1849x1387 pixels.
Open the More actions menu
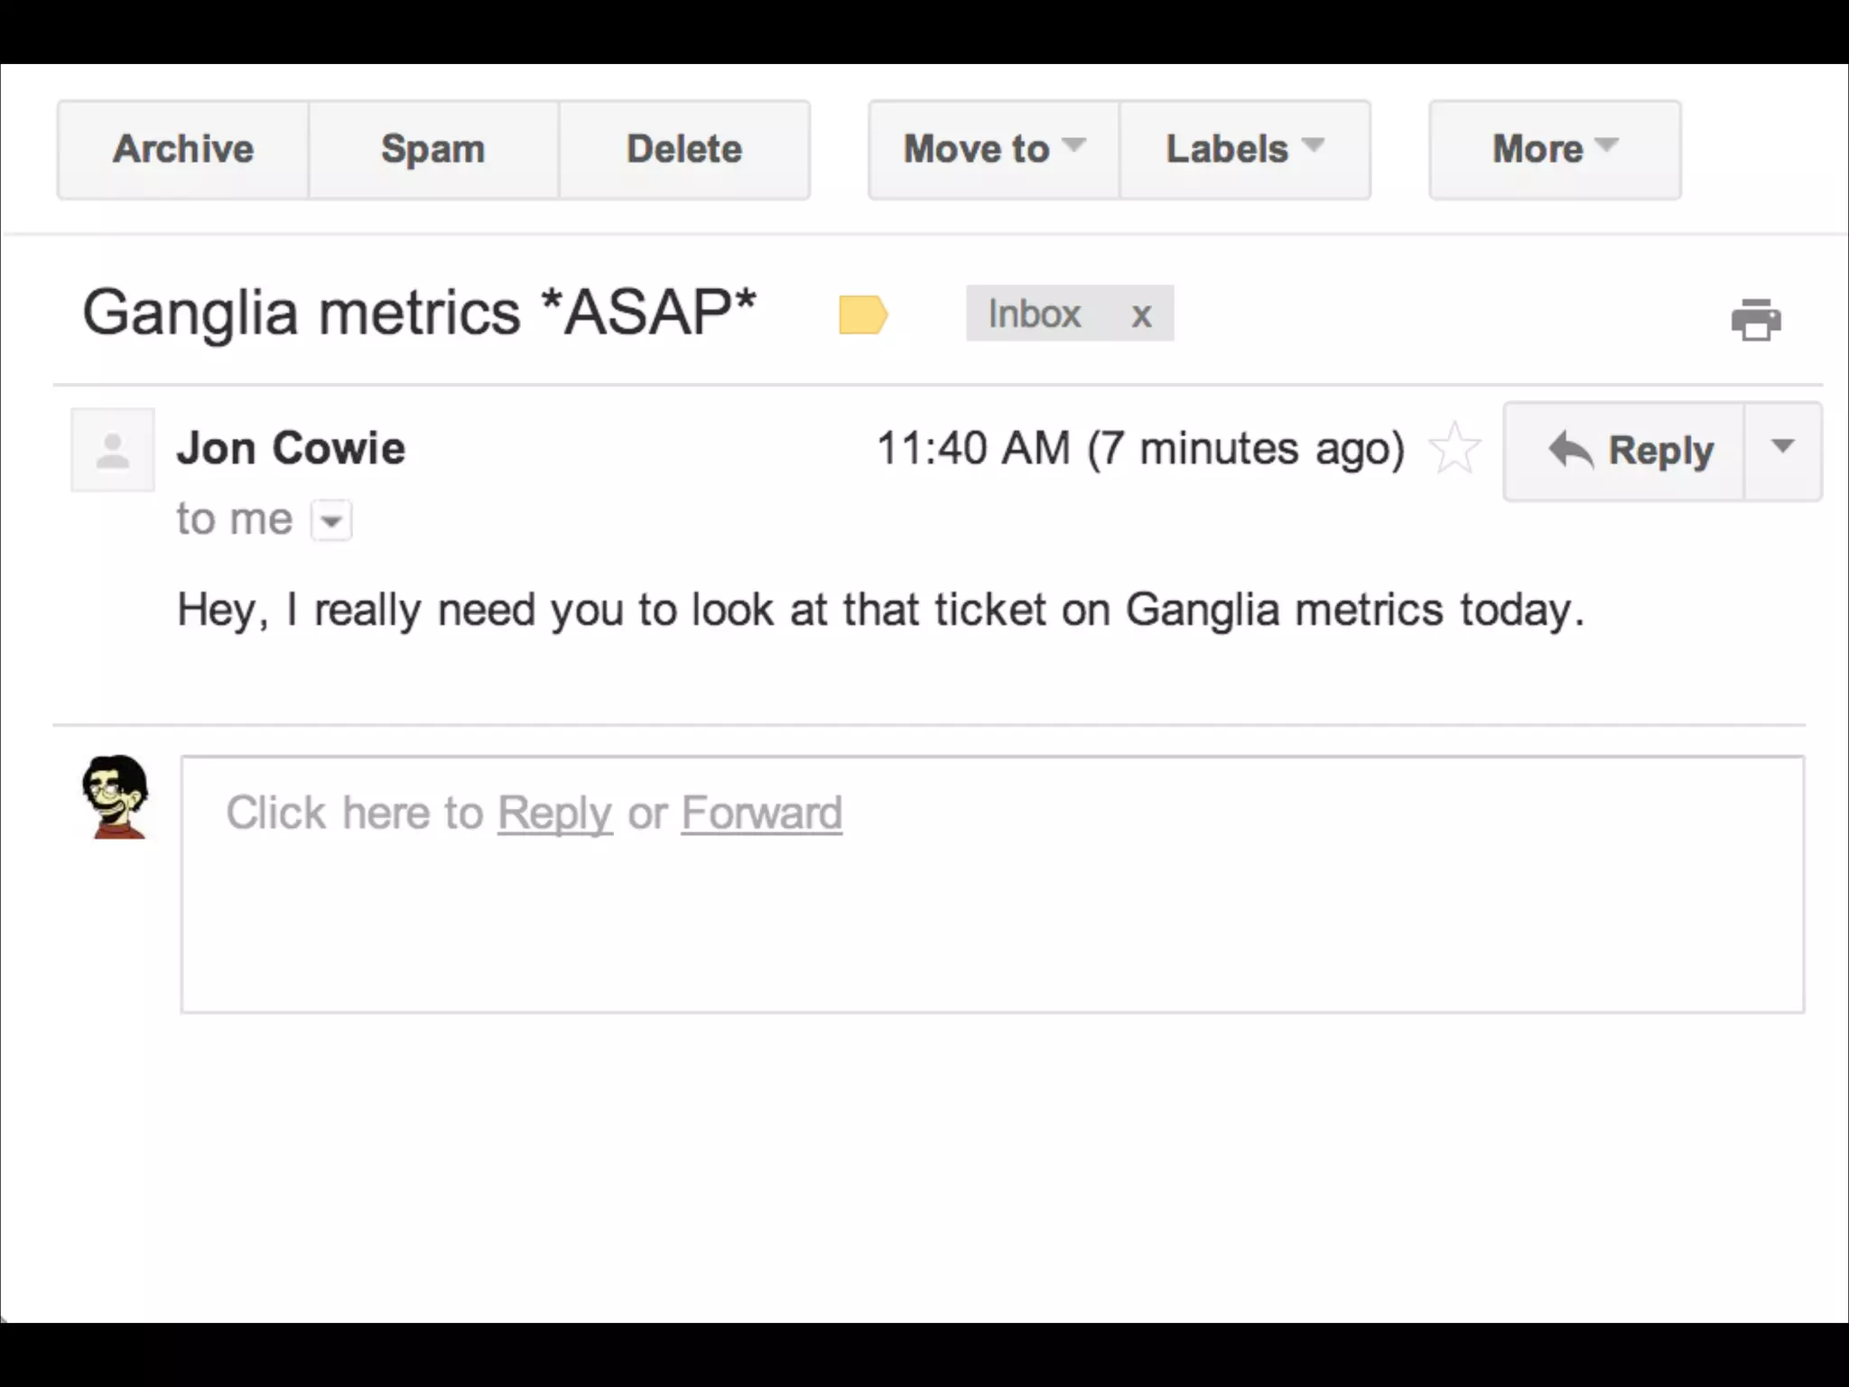pyautogui.click(x=1555, y=149)
